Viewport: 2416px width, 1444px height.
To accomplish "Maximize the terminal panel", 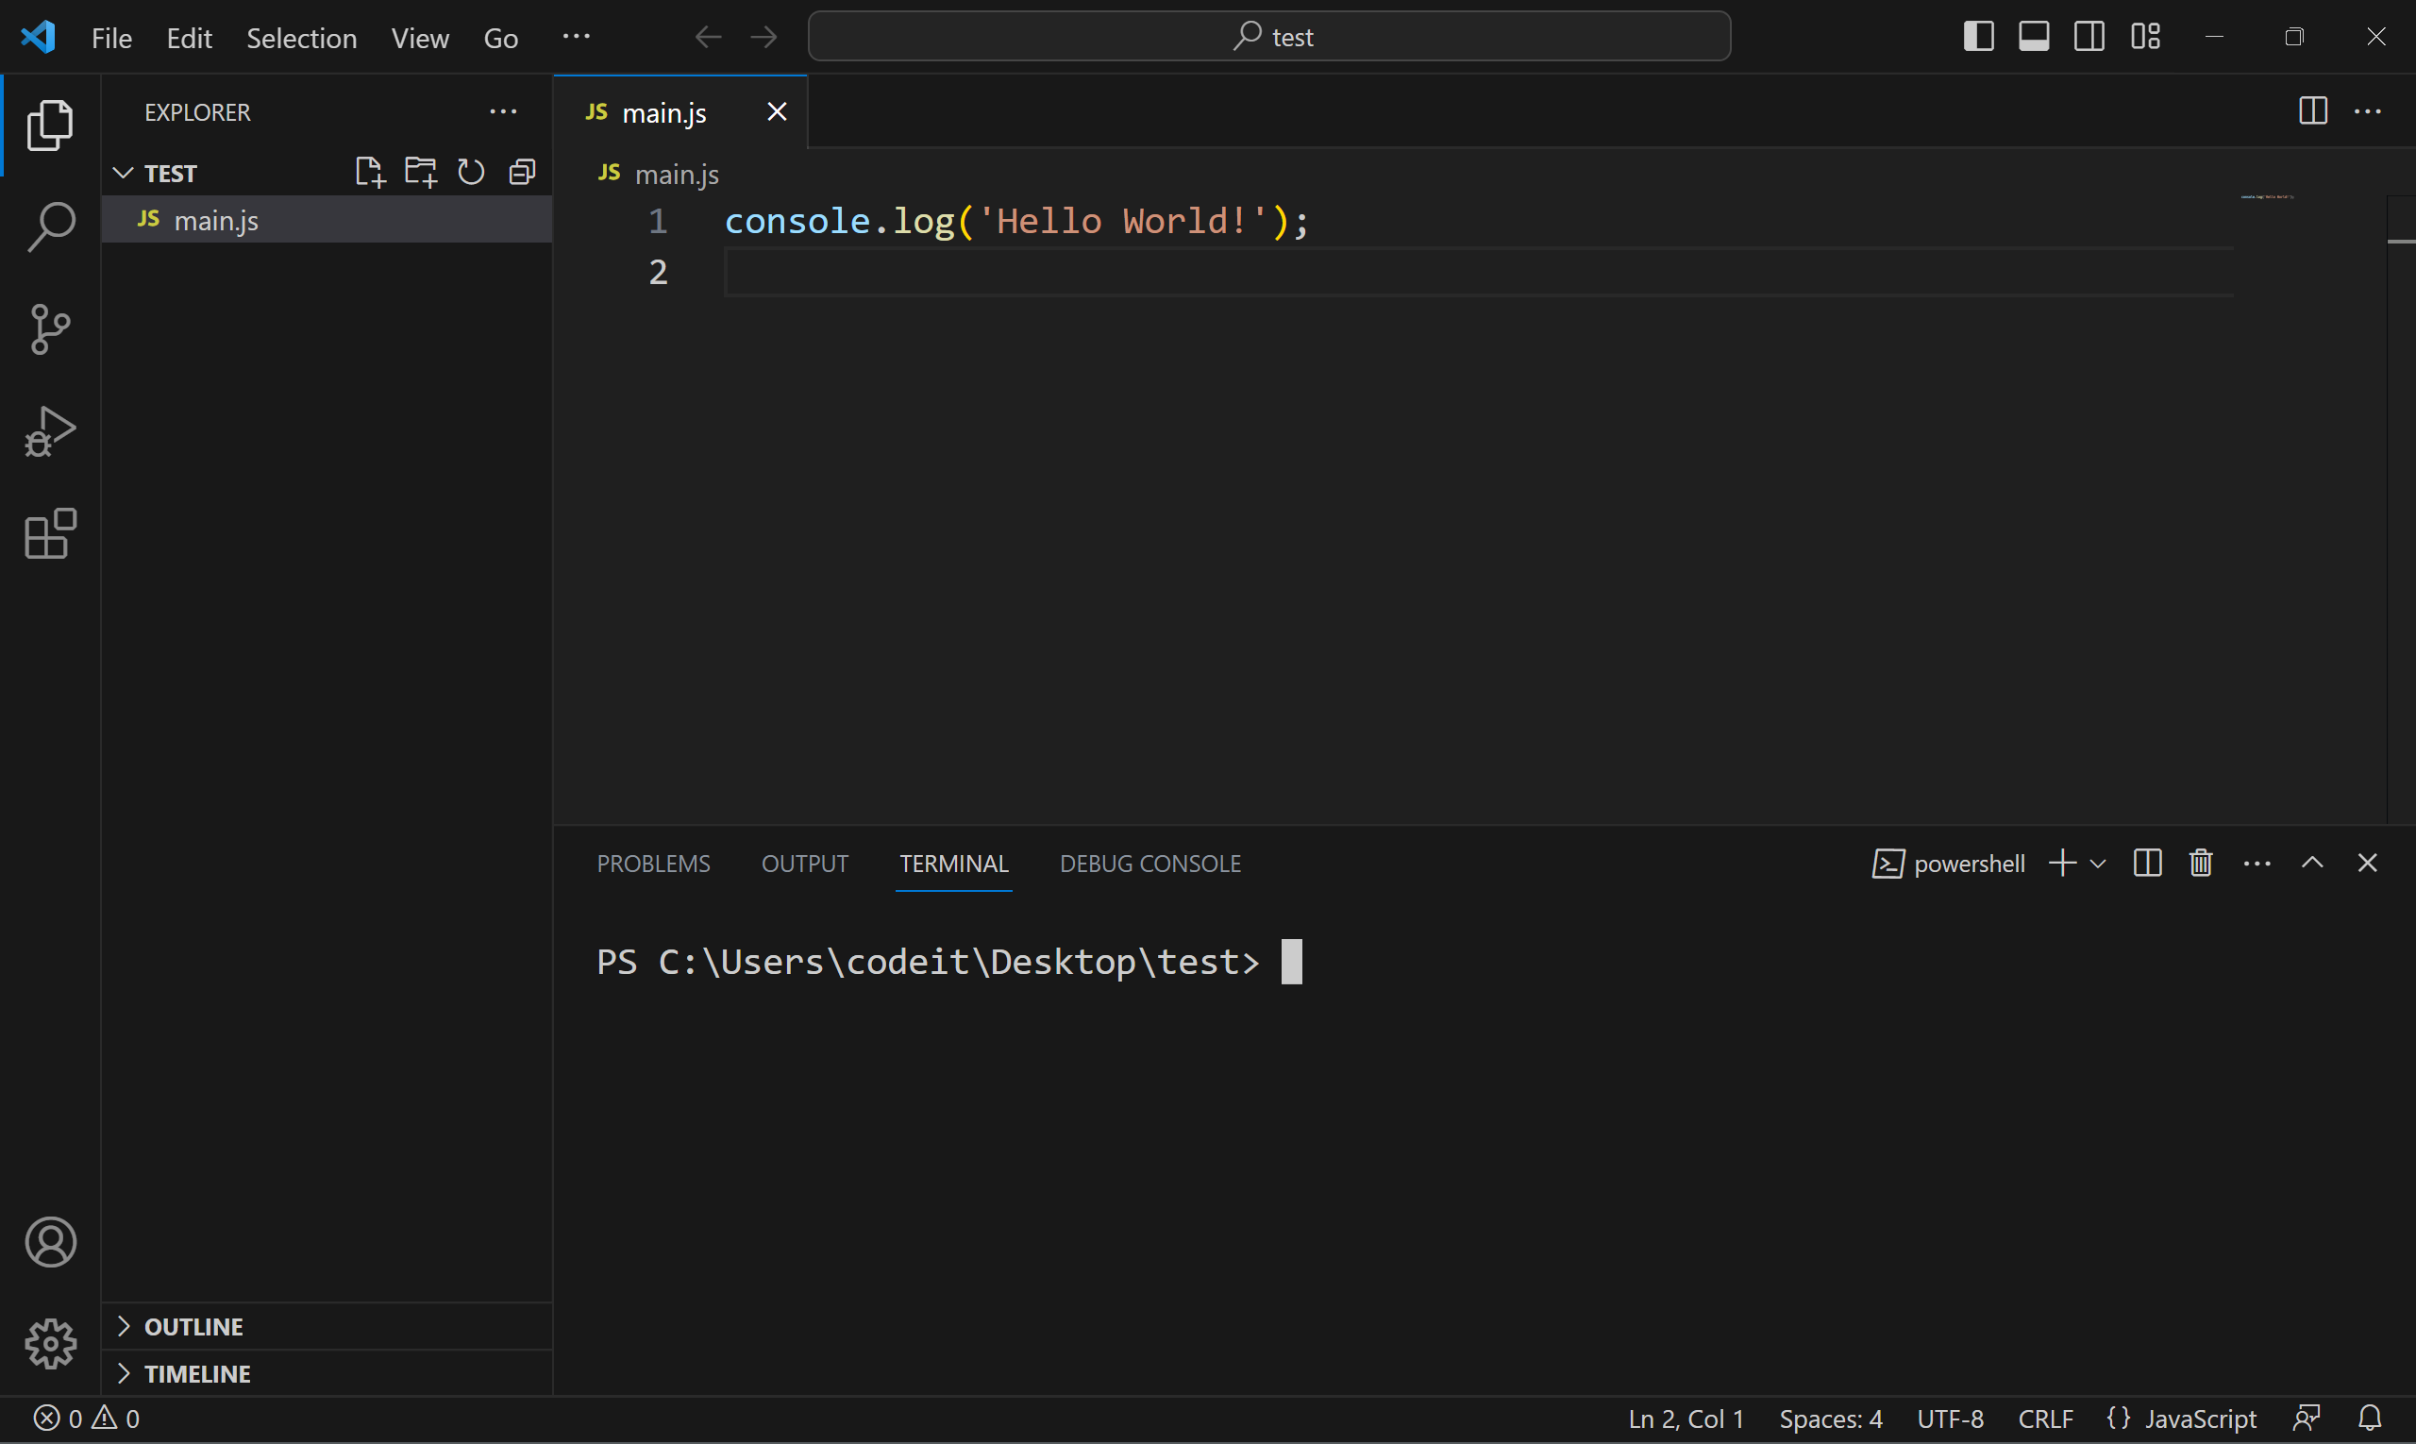I will pos(2313,862).
